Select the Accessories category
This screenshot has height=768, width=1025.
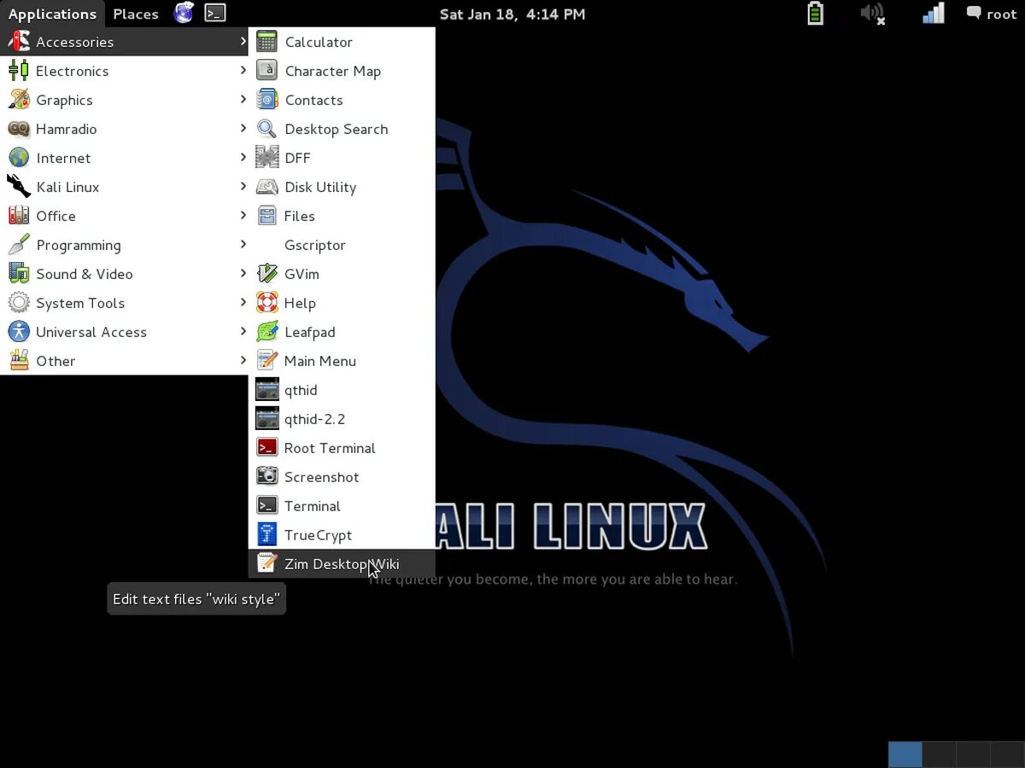click(125, 42)
